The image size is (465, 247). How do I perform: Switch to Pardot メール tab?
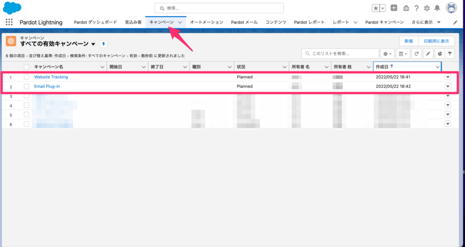tap(244, 22)
